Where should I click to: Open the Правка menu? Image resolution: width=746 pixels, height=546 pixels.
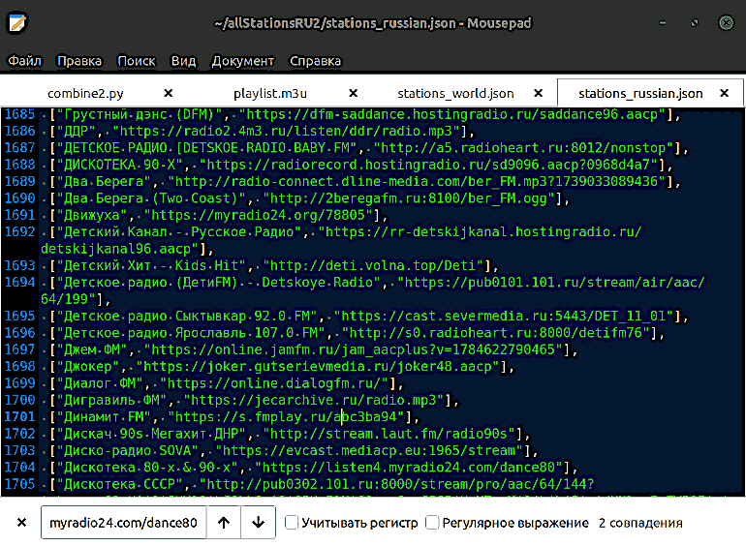tap(79, 61)
